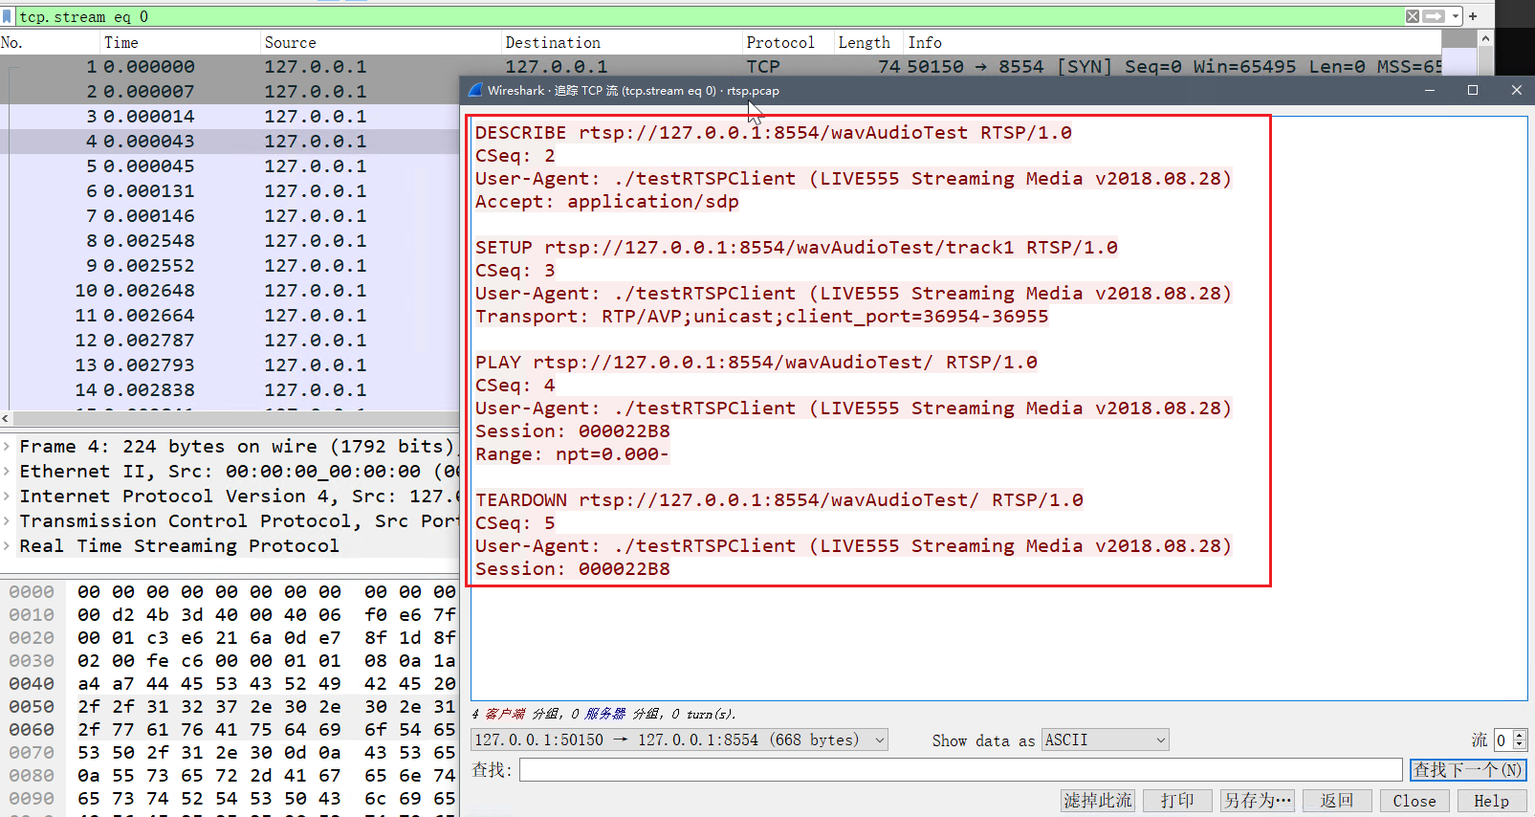Click the packet list scroll-left arrow
This screenshot has width=1535, height=817.
click(x=6, y=418)
